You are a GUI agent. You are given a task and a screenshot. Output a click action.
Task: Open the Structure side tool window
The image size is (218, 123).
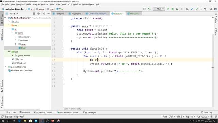(x=2, y=86)
